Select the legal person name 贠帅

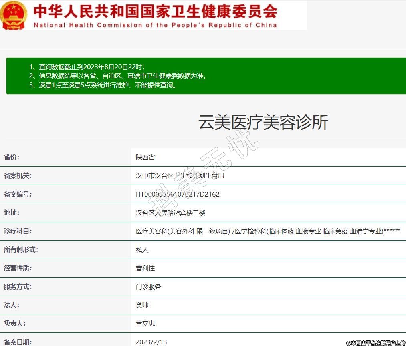point(142,305)
